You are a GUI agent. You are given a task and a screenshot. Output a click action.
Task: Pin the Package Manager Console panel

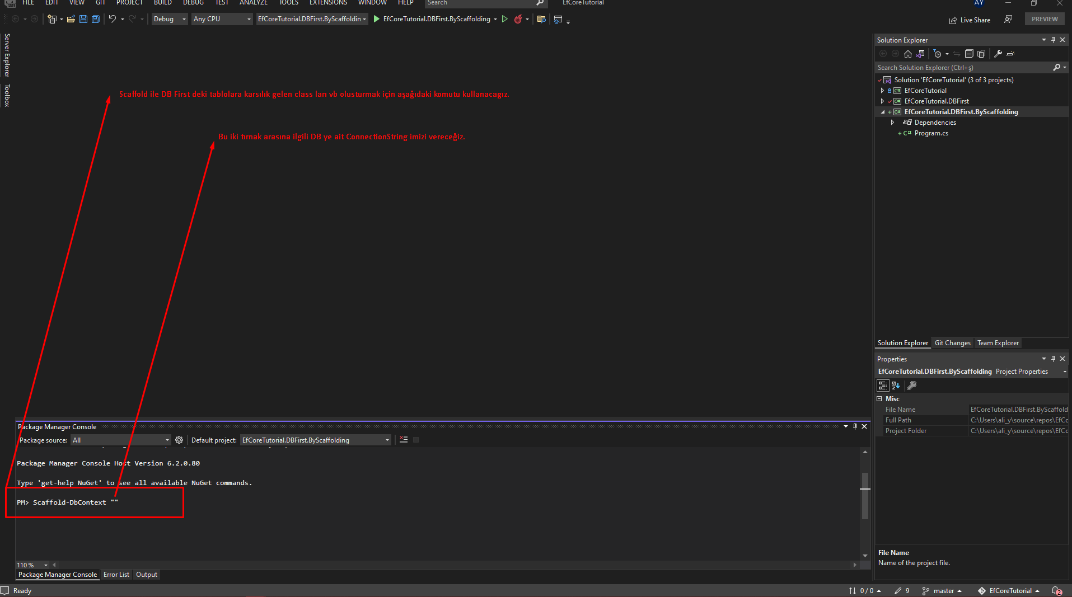855,426
